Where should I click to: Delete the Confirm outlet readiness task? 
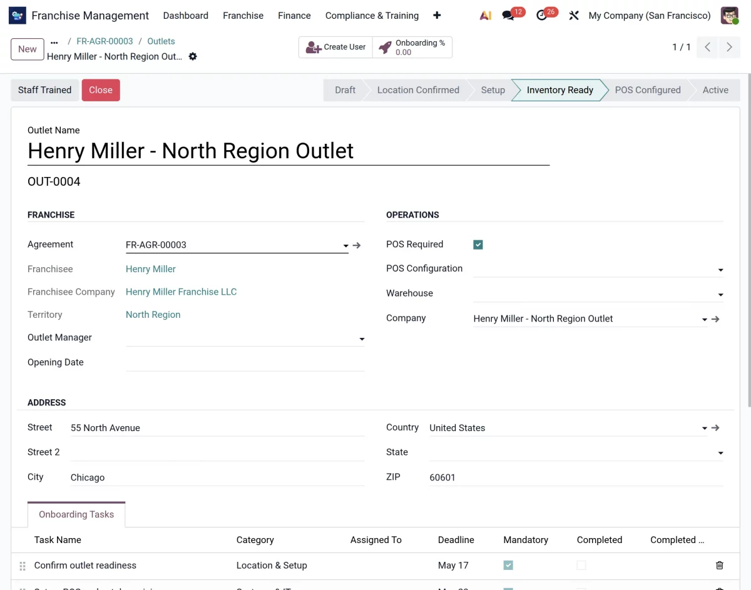(x=720, y=566)
